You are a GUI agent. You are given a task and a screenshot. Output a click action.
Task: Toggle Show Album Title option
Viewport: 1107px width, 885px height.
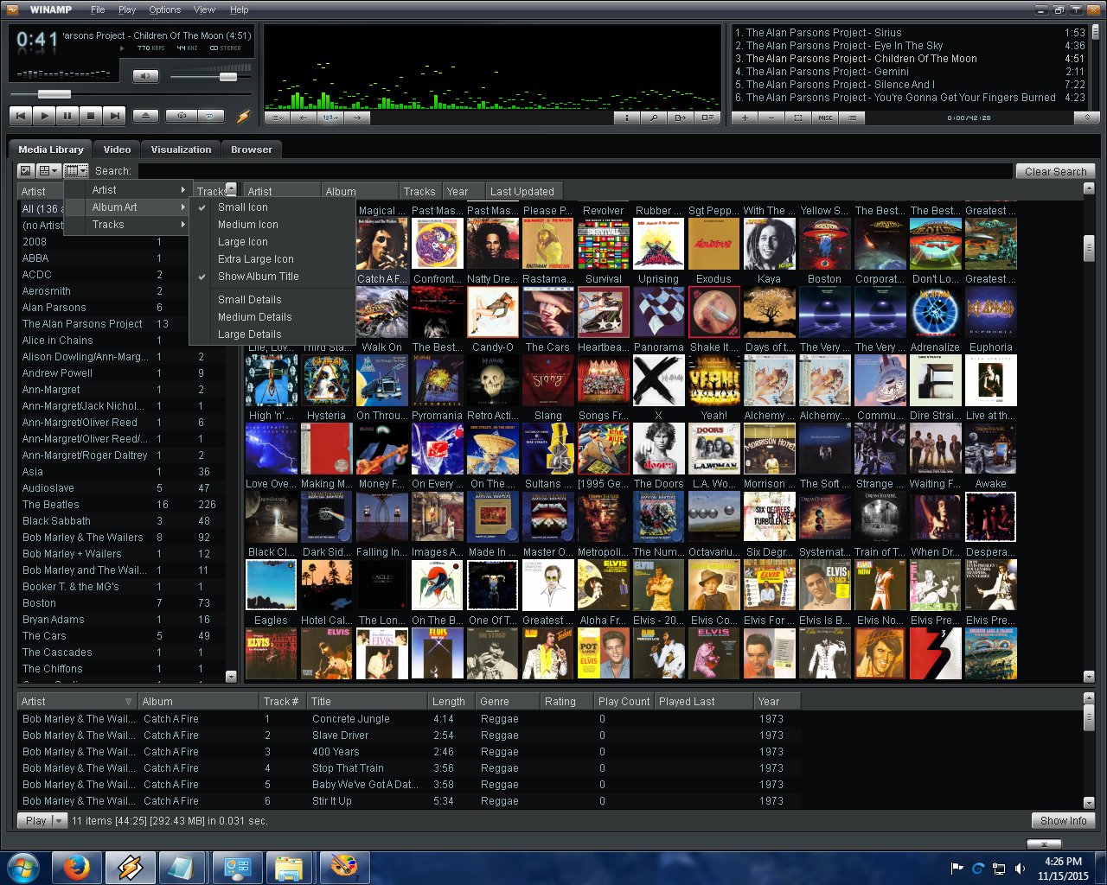[x=272, y=276]
